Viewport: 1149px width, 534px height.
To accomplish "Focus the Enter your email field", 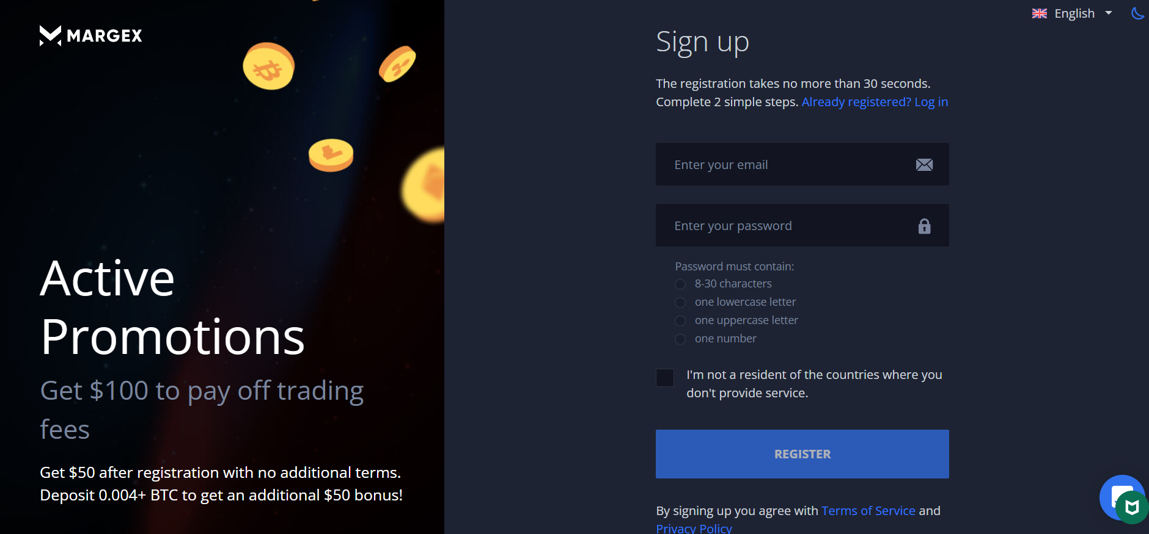I will click(802, 164).
